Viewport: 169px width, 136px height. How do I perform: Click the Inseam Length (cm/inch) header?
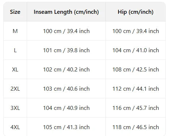pyautogui.click(x=66, y=12)
